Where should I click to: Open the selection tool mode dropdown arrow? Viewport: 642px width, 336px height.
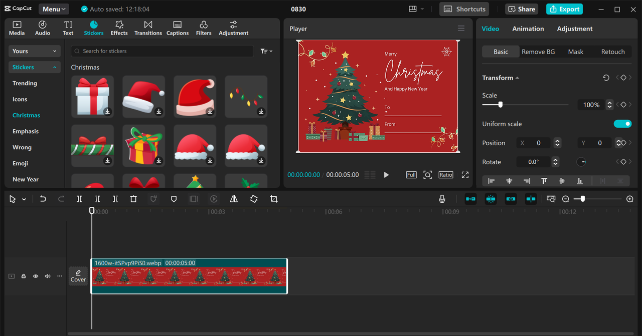click(x=24, y=199)
